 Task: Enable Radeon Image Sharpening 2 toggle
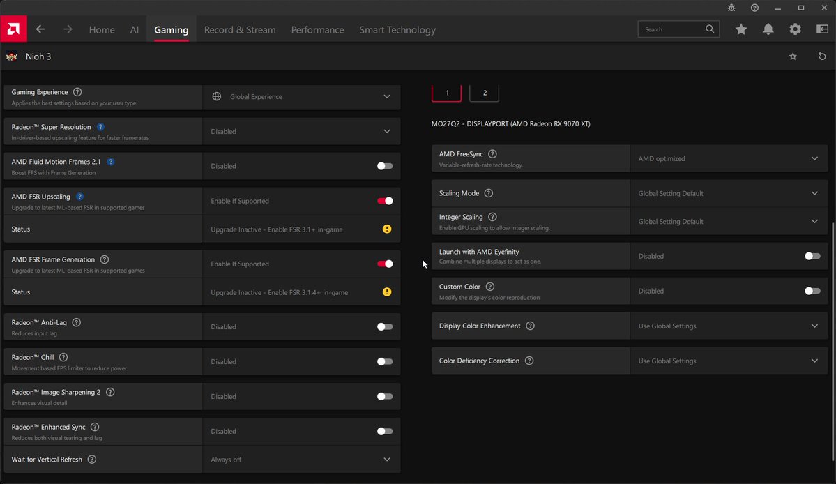[385, 397]
